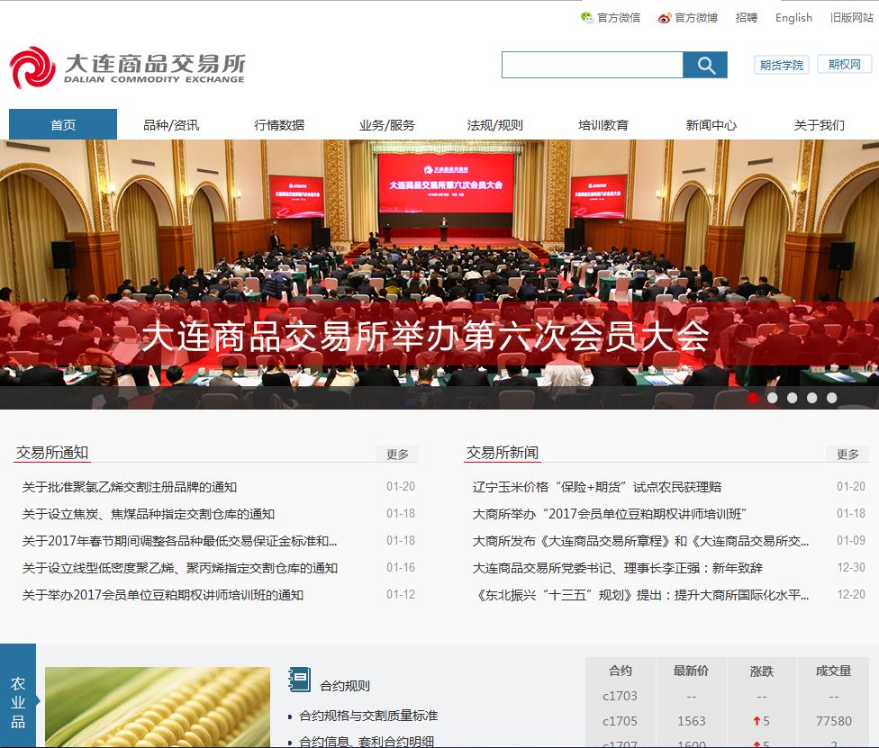879x748 pixels.
Task: Click the Dalian Commodity Exchange logo
Action: 128,68
